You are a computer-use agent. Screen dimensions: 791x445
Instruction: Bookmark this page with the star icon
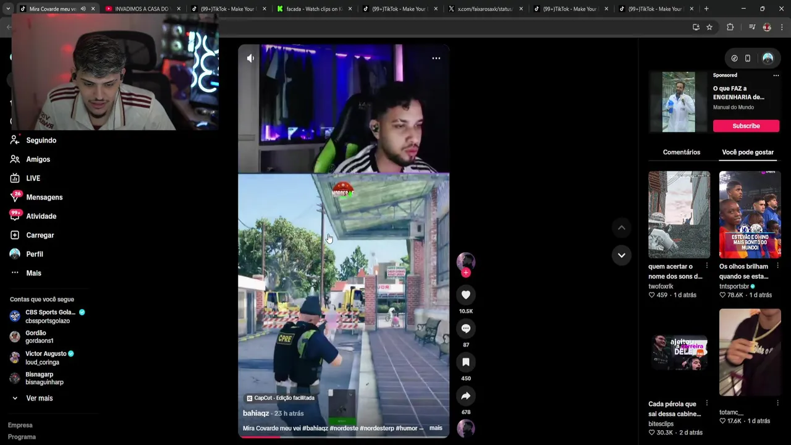point(709,27)
